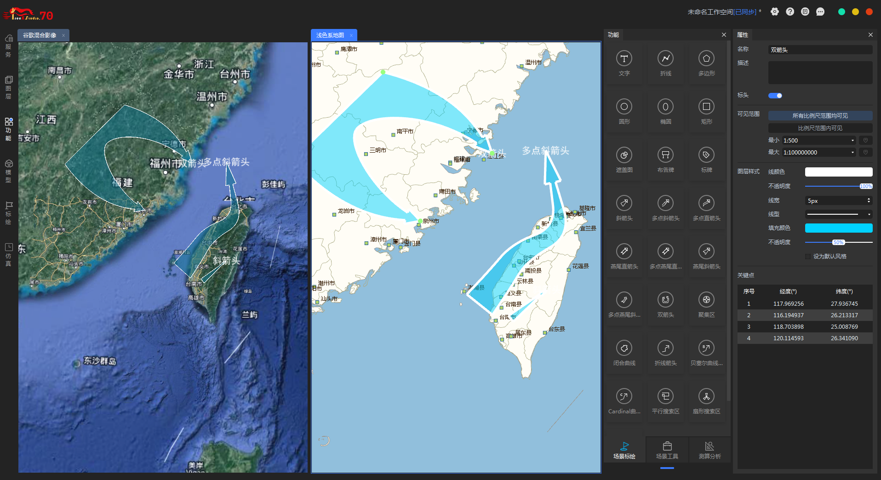
Task: Click the lock button beside 最大 scale
Action: pyautogui.click(x=865, y=152)
